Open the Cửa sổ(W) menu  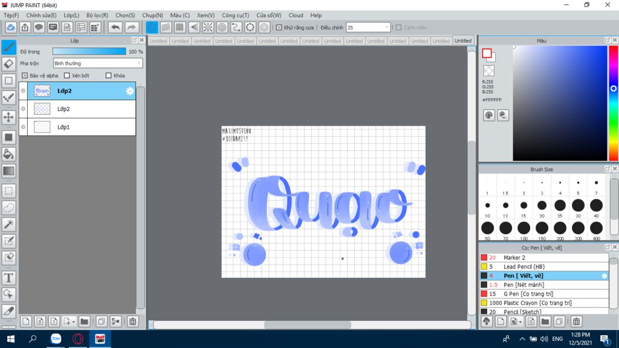(x=269, y=15)
